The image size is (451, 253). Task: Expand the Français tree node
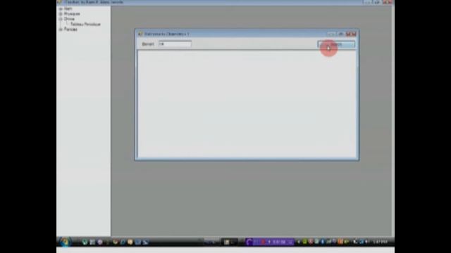coord(61,30)
